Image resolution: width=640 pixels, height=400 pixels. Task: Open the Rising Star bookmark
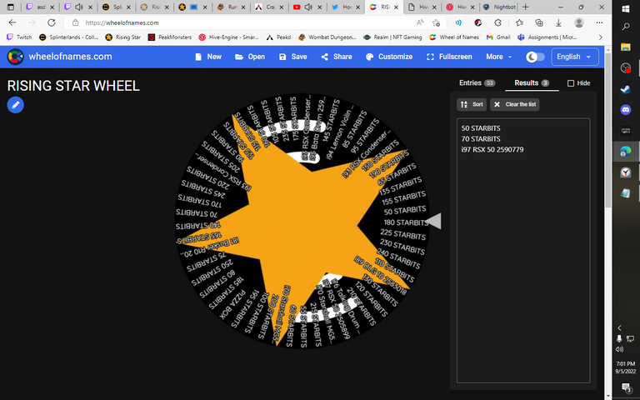pos(122,37)
